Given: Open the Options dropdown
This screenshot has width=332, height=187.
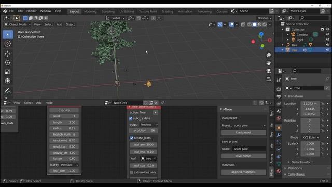Looking at the screenshot, I should (264, 18).
